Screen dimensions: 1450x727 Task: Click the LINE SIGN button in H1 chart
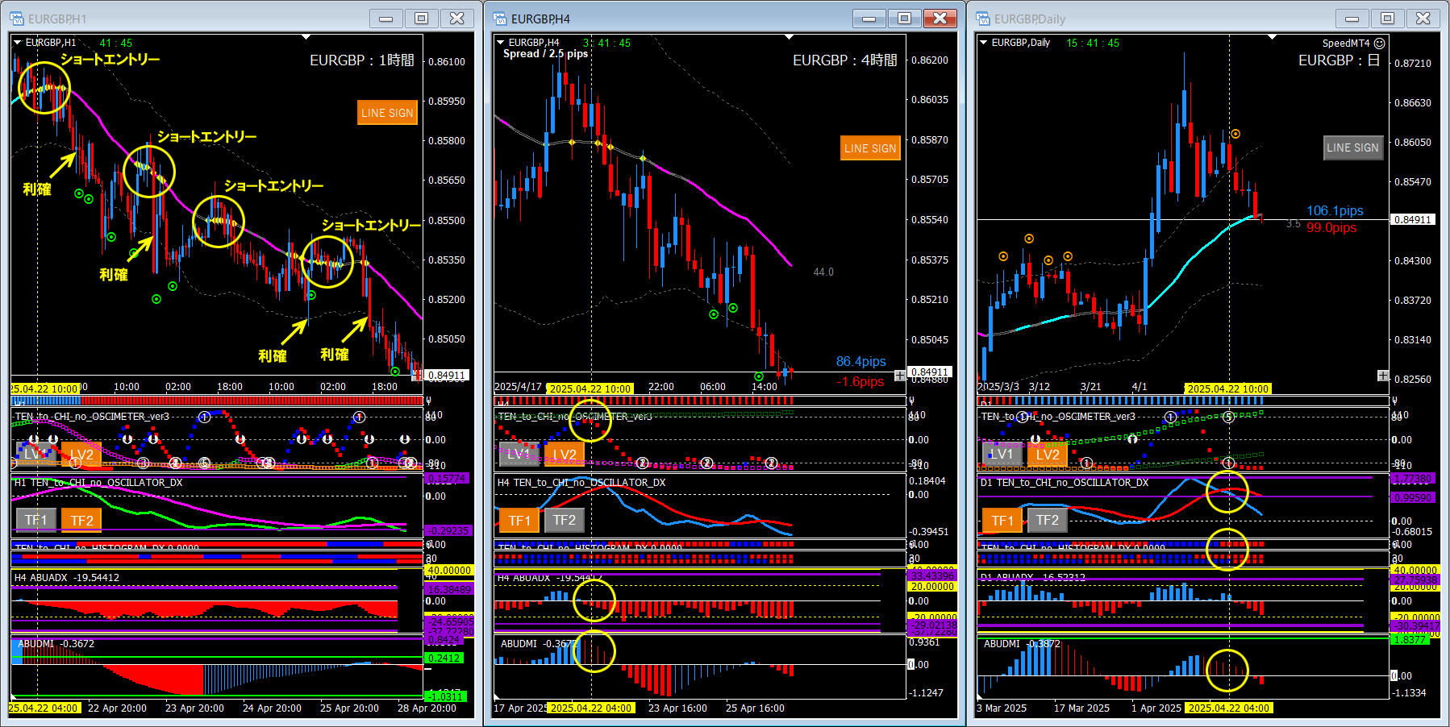[387, 113]
